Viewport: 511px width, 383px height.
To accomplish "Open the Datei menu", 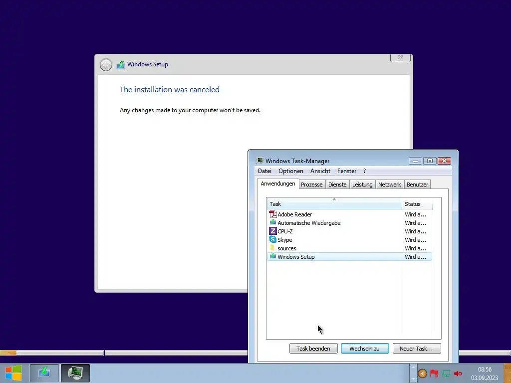I will point(264,171).
